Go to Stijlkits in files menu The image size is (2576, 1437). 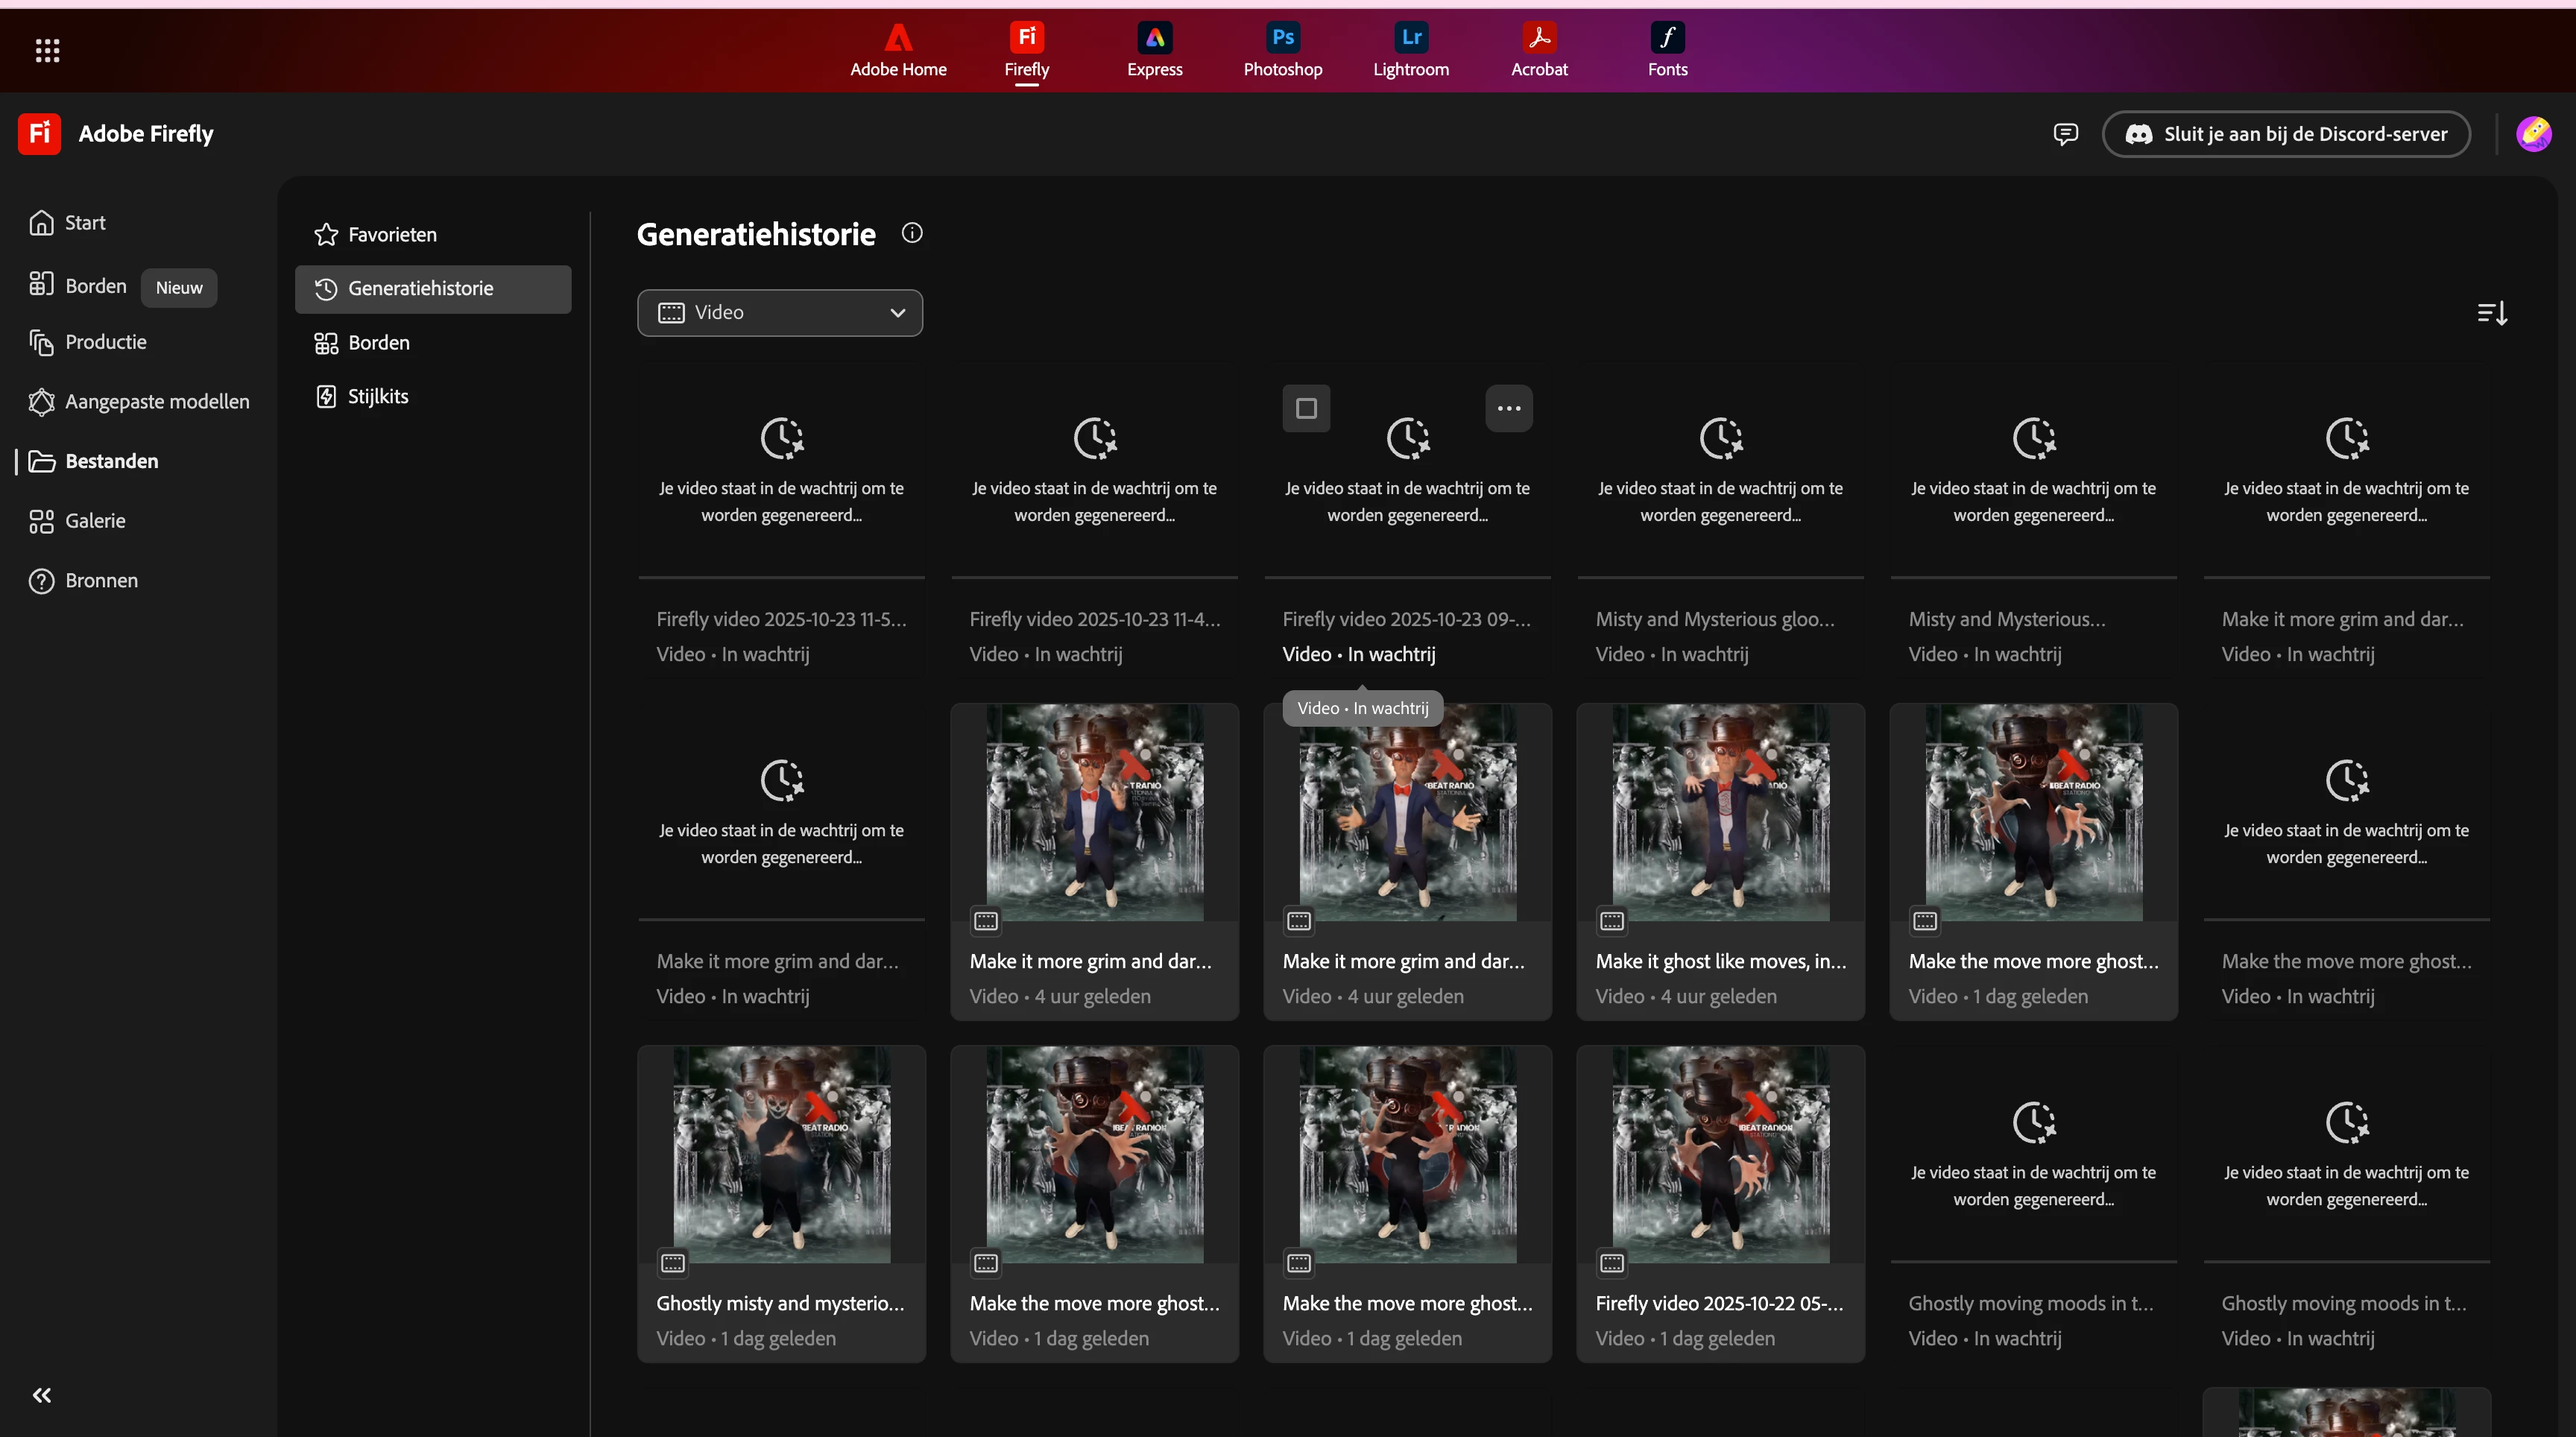377,396
